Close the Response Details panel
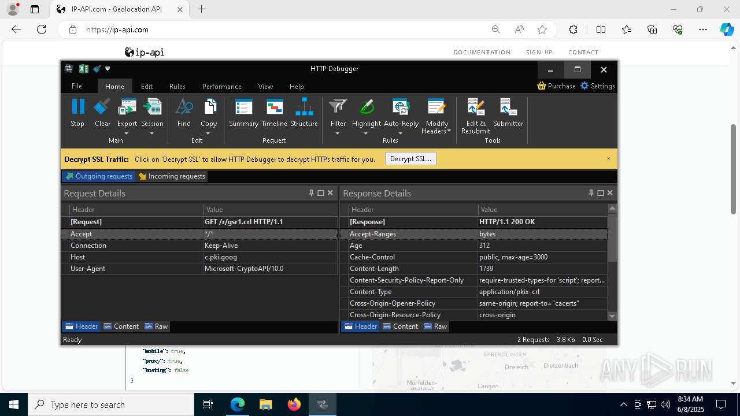 click(x=610, y=193)
